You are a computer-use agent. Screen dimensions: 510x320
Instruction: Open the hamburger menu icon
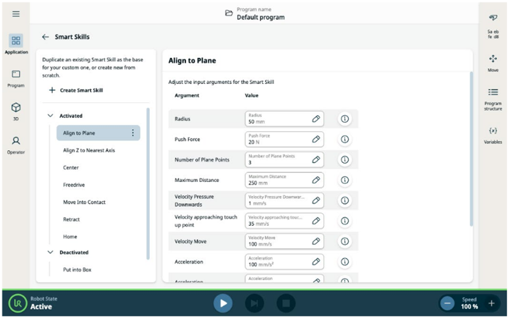point(16,14)
